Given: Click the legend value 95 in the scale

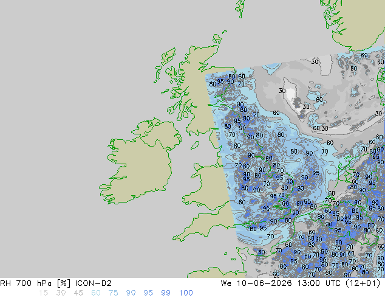Looking at the screenshot, I should tap(148, 293).
